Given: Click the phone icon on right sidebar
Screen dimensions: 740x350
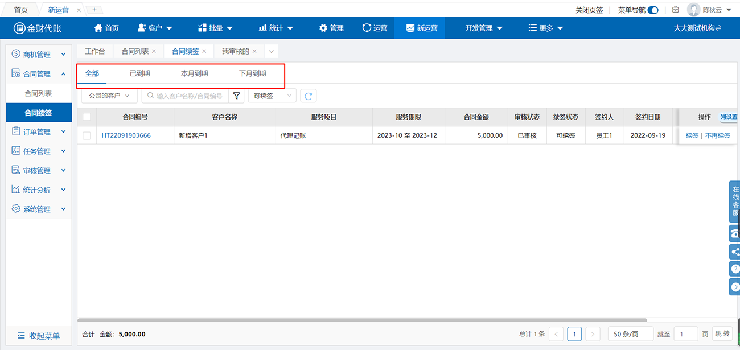Looking at the screenshot, I should pyautogui.click(x=735, y=233).
